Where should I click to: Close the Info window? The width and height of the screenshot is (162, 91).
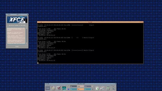(28, 15)
